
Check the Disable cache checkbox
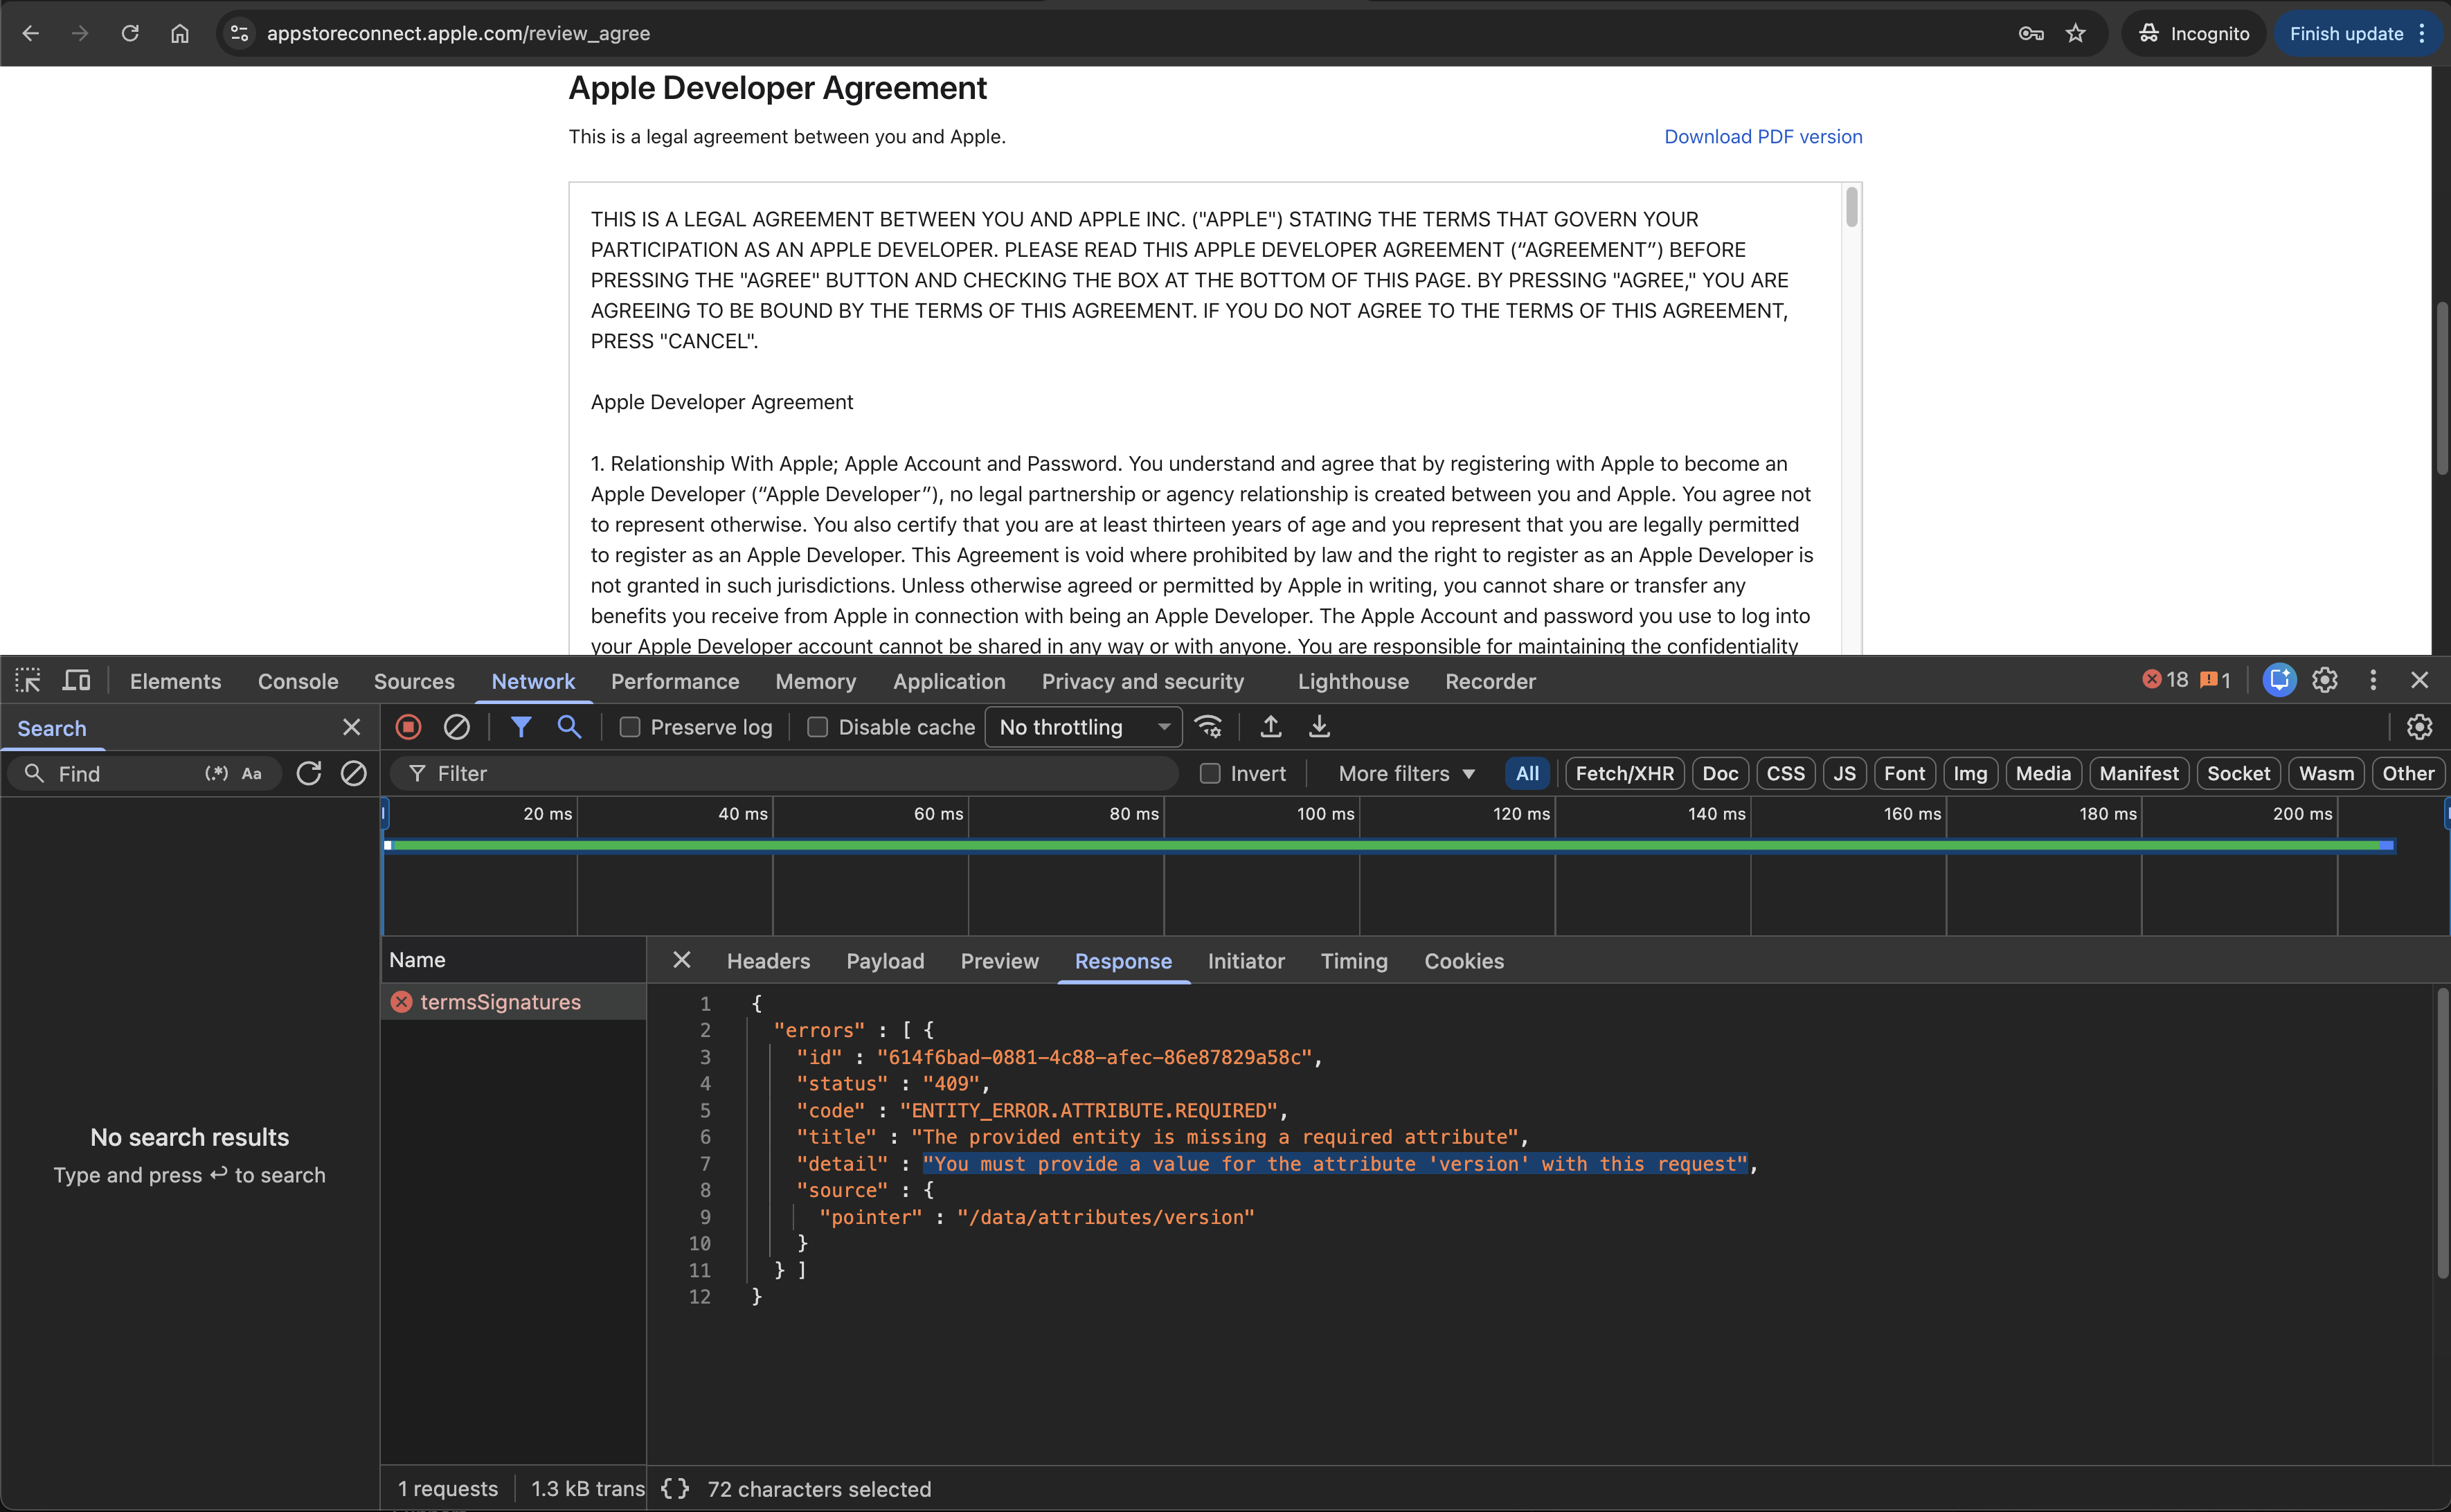818,727
